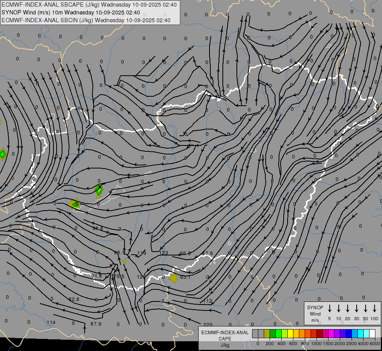This screenshot has width=382, height=351.
Task: Click the 5 m/s wind arrow in legend
Action: 330,308
